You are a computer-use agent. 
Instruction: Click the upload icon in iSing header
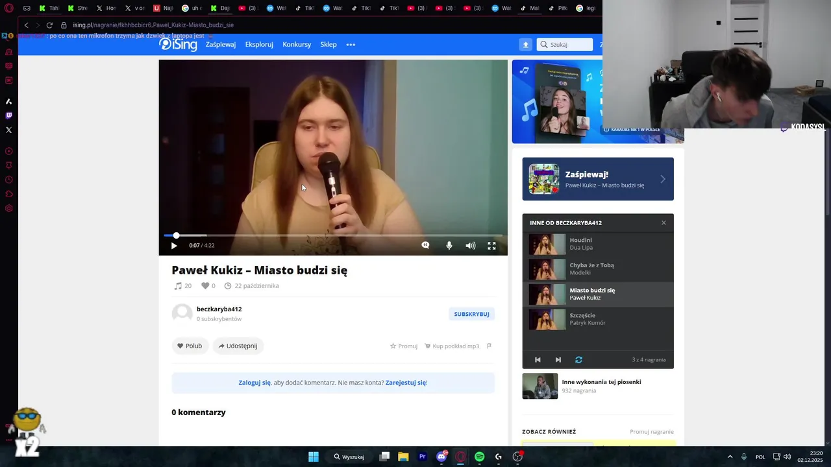coord(526,44)
